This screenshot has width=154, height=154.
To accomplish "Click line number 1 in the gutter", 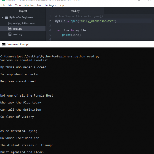I will 50,16.
